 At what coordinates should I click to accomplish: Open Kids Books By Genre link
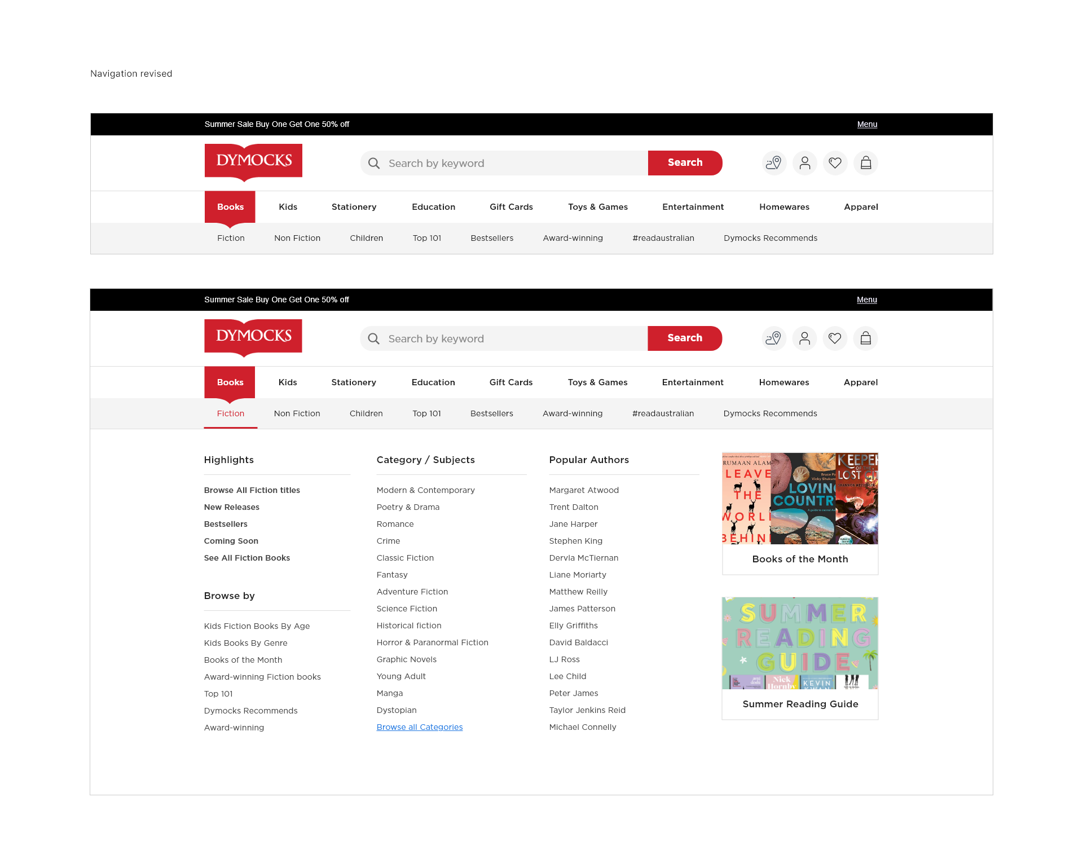(x=245, y=643)
